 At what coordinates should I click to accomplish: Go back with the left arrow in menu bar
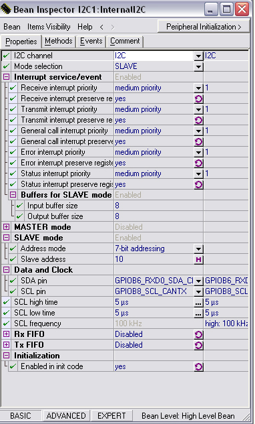click(101, 27)
